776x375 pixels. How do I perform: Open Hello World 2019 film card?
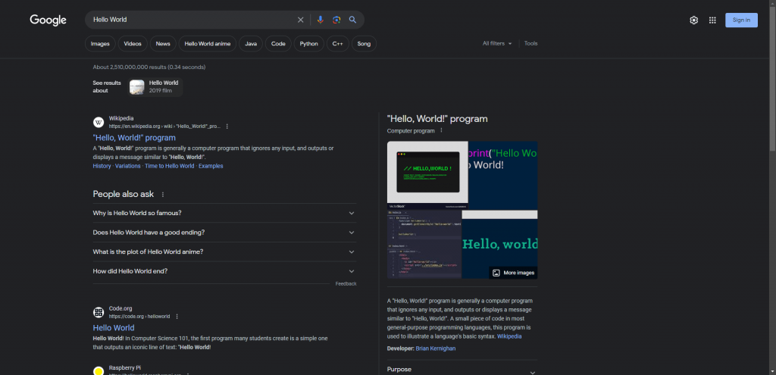click(154, 86)
